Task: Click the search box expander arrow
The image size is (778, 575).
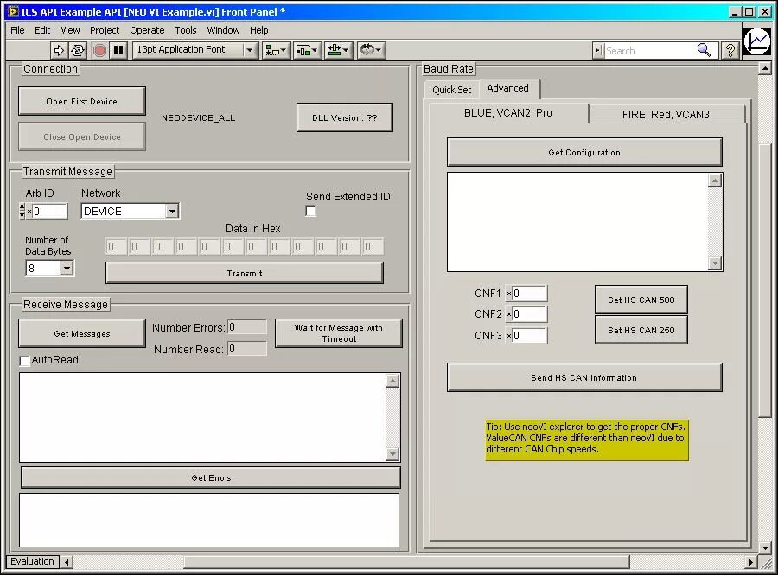Action: pyautogui.click(x=598, y=50)
